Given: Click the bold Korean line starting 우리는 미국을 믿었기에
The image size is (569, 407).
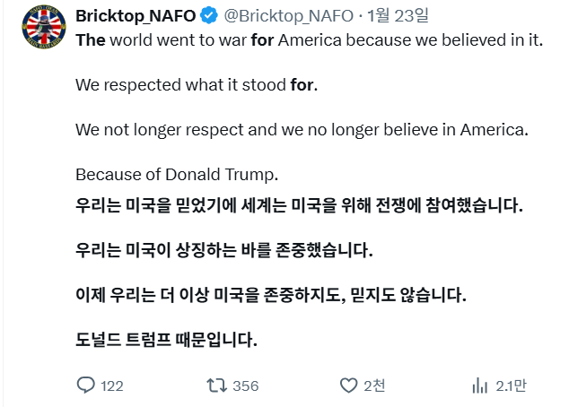Looking at the screenshot, I should tap(298, 204).
